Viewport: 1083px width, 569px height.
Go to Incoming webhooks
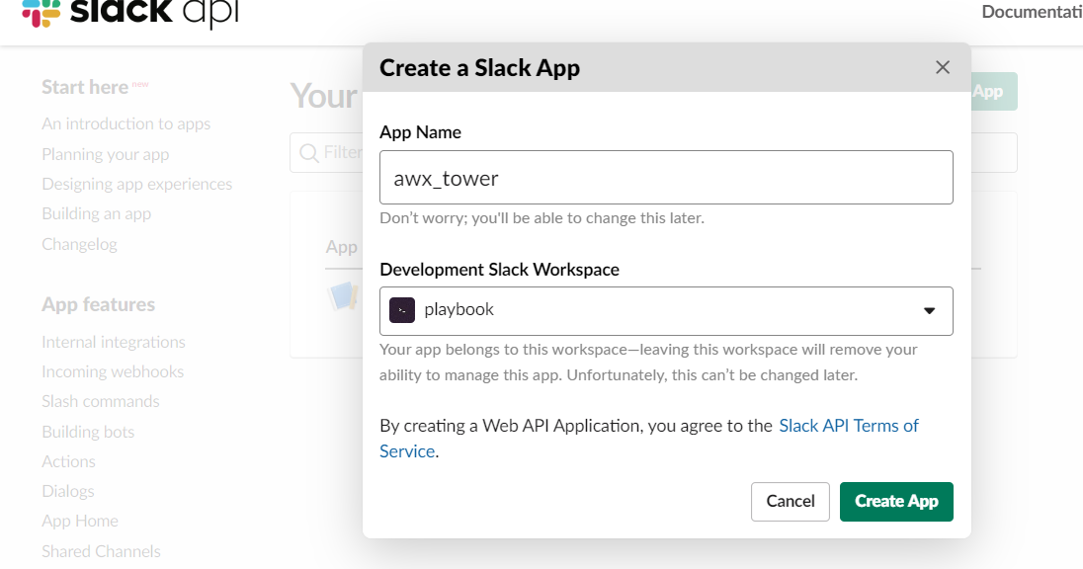pyautogui.click(x=113, y=371)
